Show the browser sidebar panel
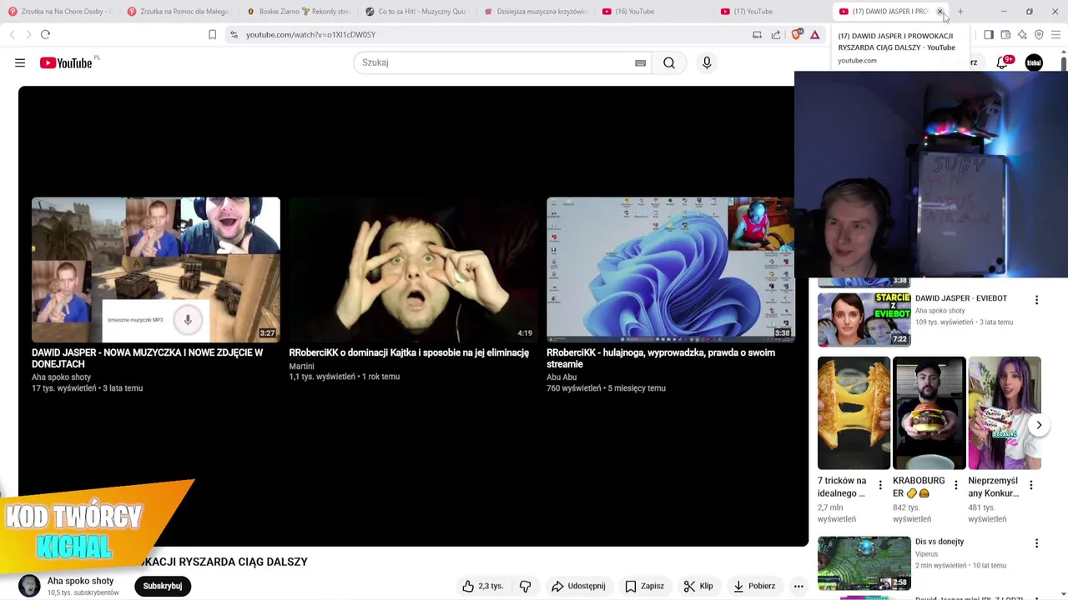The height and width of the screenshot is (600, 1068). pos(989,34)
